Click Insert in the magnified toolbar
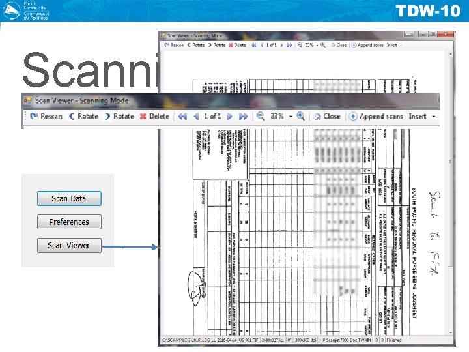 coord(418,117)
